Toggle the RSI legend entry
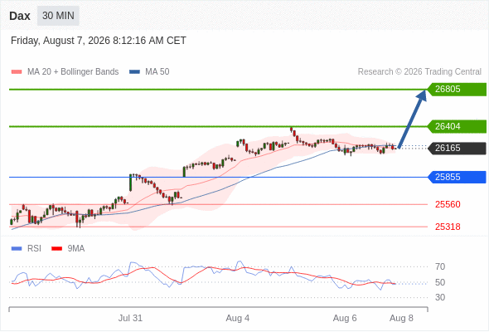Image resolution: width=489 pixels, height=332 pixels. coord(27,249)
